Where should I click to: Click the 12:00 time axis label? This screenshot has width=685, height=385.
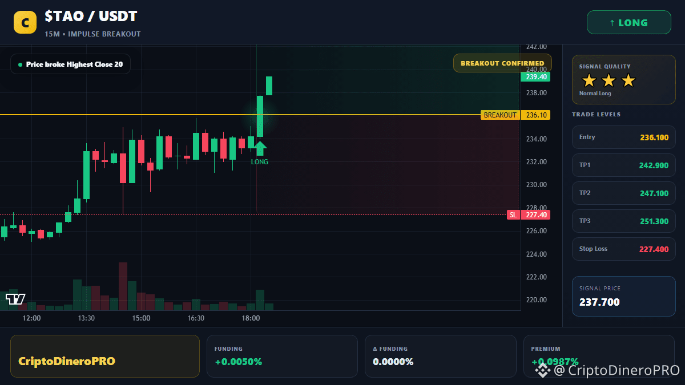[x=31, y=318]
